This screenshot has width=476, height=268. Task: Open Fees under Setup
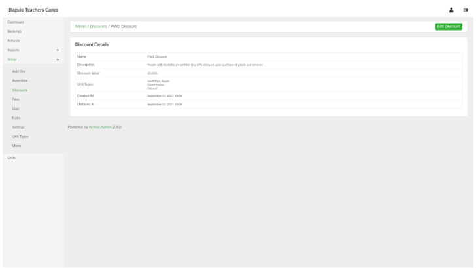tap(16, 99)
